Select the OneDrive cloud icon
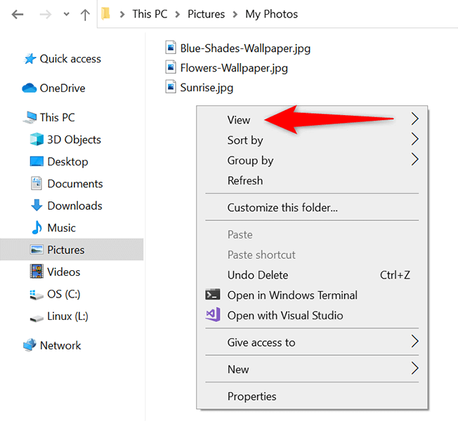The width and height of the screenshot is (458, 421). (x=29, y=88)
